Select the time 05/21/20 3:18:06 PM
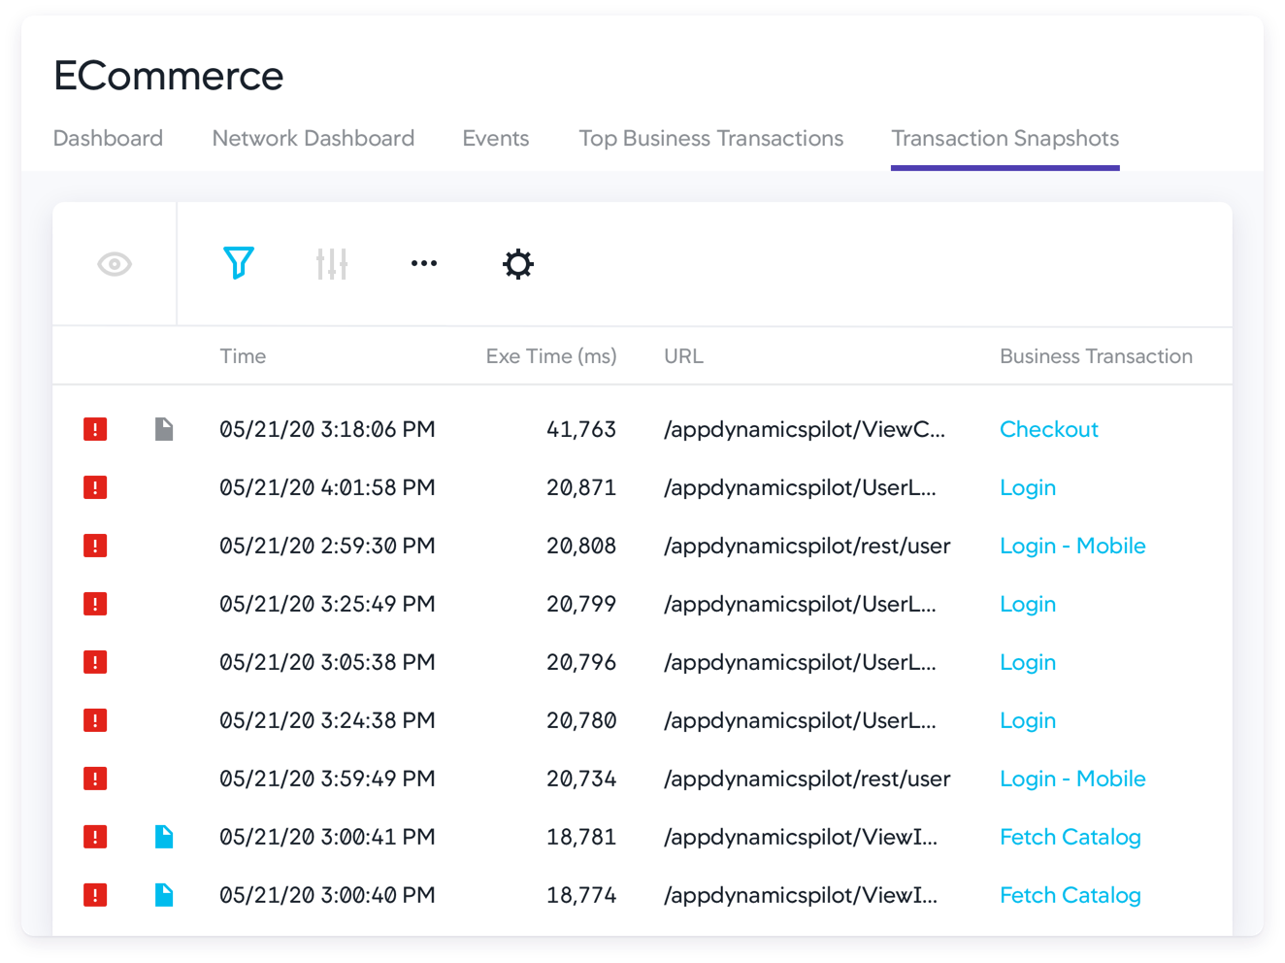The height and width of the screenshot is (963, 1285). [327, 429]
